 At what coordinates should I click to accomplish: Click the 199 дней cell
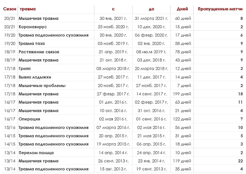pos(182,94)
